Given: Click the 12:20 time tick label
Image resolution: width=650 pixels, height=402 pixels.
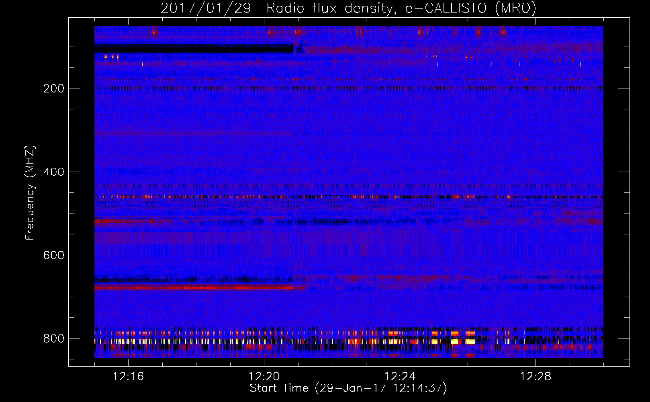Looking at the screenshot, I should coord(264,376).
